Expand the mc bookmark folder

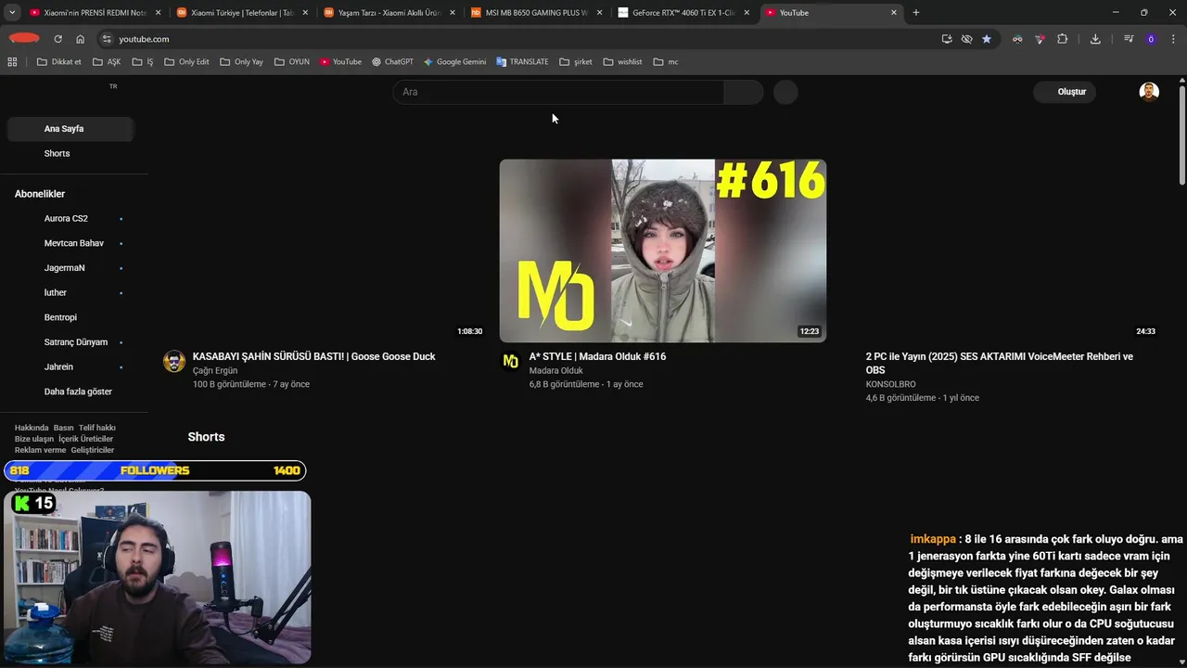tap(666, 62)
